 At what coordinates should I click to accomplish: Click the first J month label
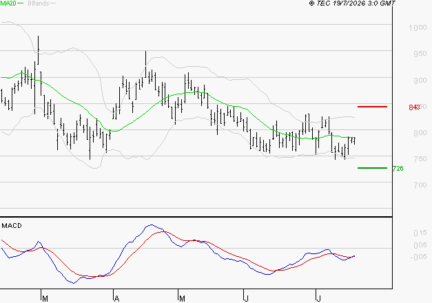coord(246,299)
